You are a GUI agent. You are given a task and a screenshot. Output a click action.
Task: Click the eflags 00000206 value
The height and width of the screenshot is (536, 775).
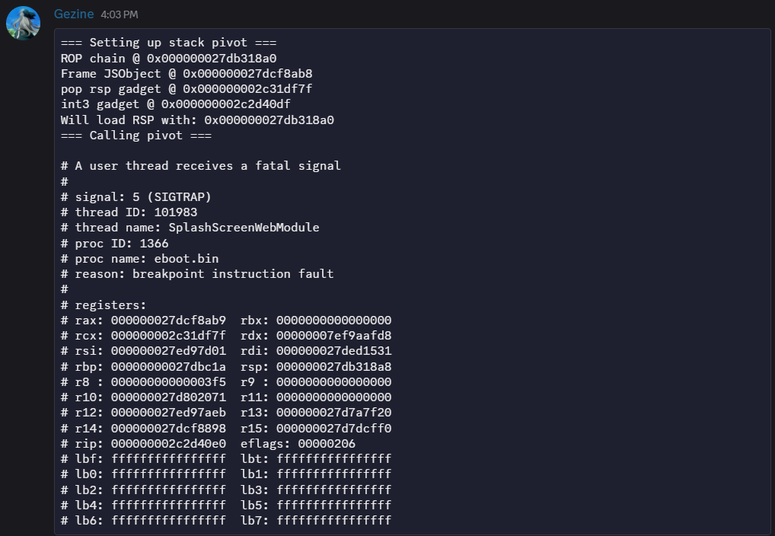(x=326, y=443)
